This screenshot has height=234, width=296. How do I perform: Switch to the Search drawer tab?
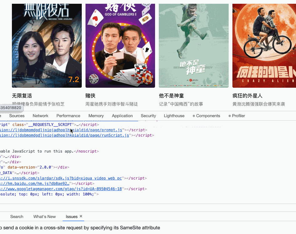tap(17, 217)
